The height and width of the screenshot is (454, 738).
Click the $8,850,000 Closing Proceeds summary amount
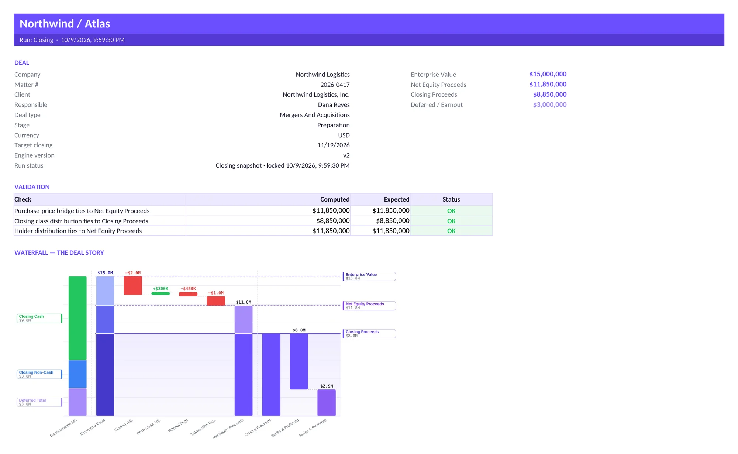(549, 94)
